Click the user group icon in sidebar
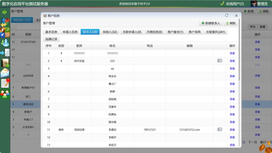 click(x=5, y=94)
